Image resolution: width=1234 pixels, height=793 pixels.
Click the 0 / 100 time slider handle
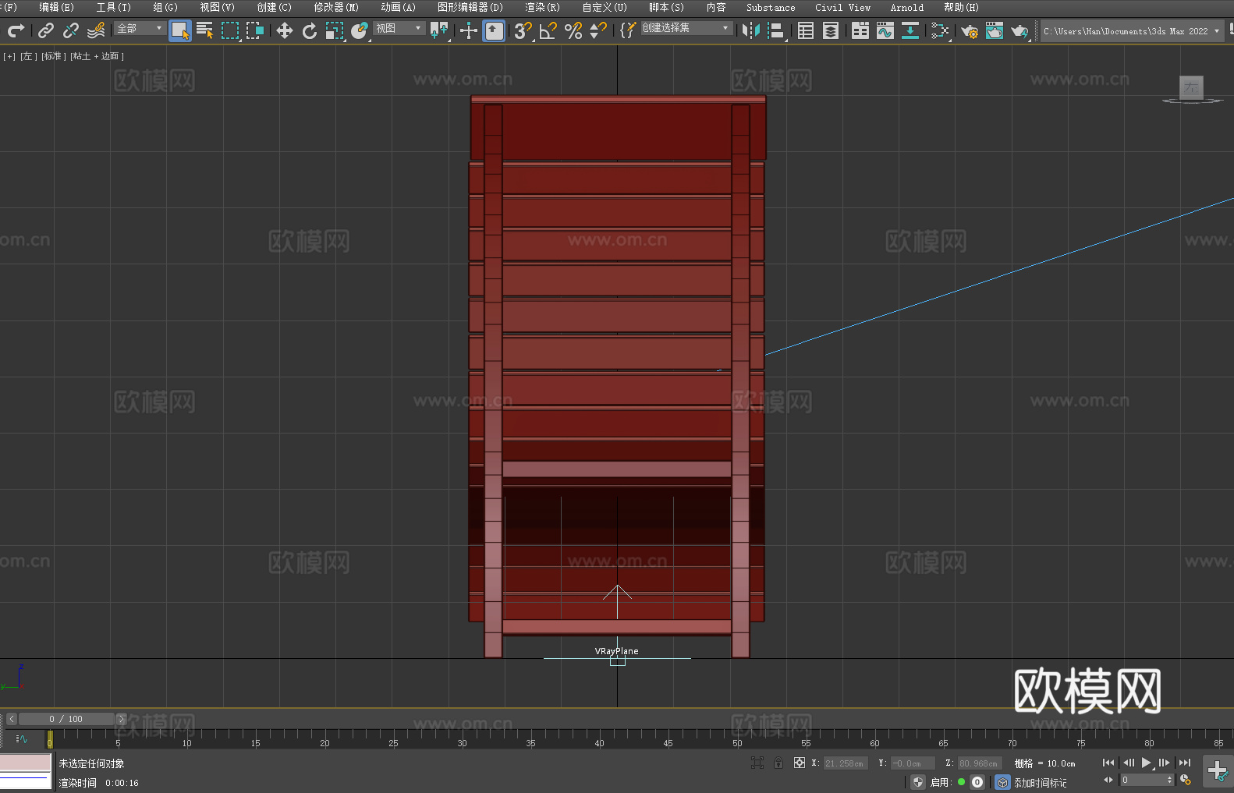click(66, 719)
